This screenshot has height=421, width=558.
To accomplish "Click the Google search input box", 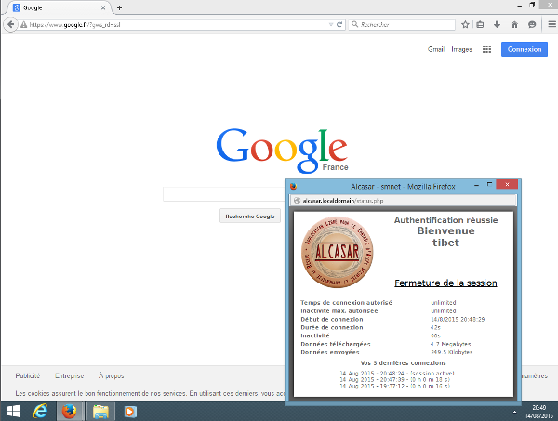I will point(224,194).
